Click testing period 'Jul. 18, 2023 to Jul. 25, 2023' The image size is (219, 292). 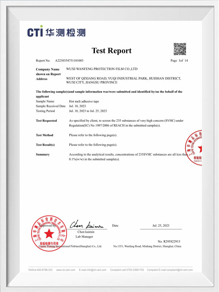click(88, 111)
